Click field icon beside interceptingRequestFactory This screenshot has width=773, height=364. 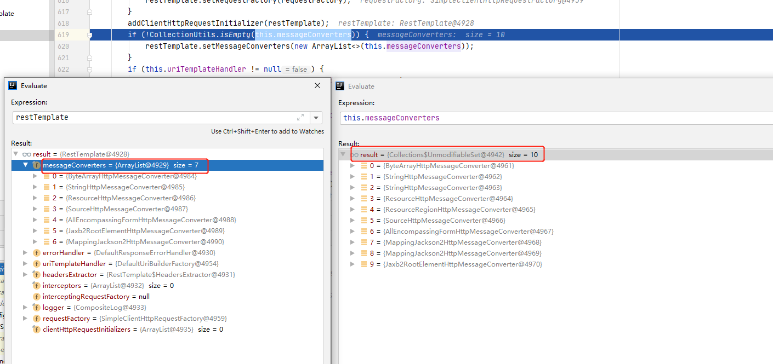[37, 297]
